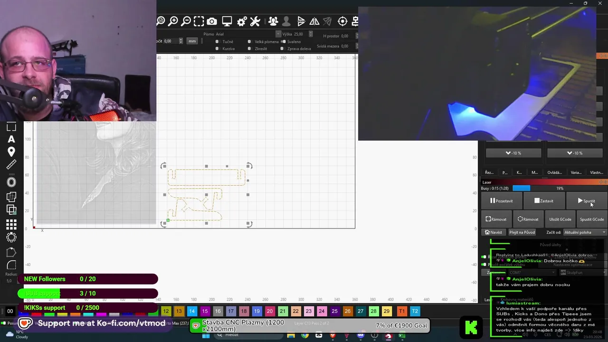Viewport: 608px width, 342px height.
Task: Toggle the Zkreslit switch
Action: pyautogui.click(x=249, y=49)
